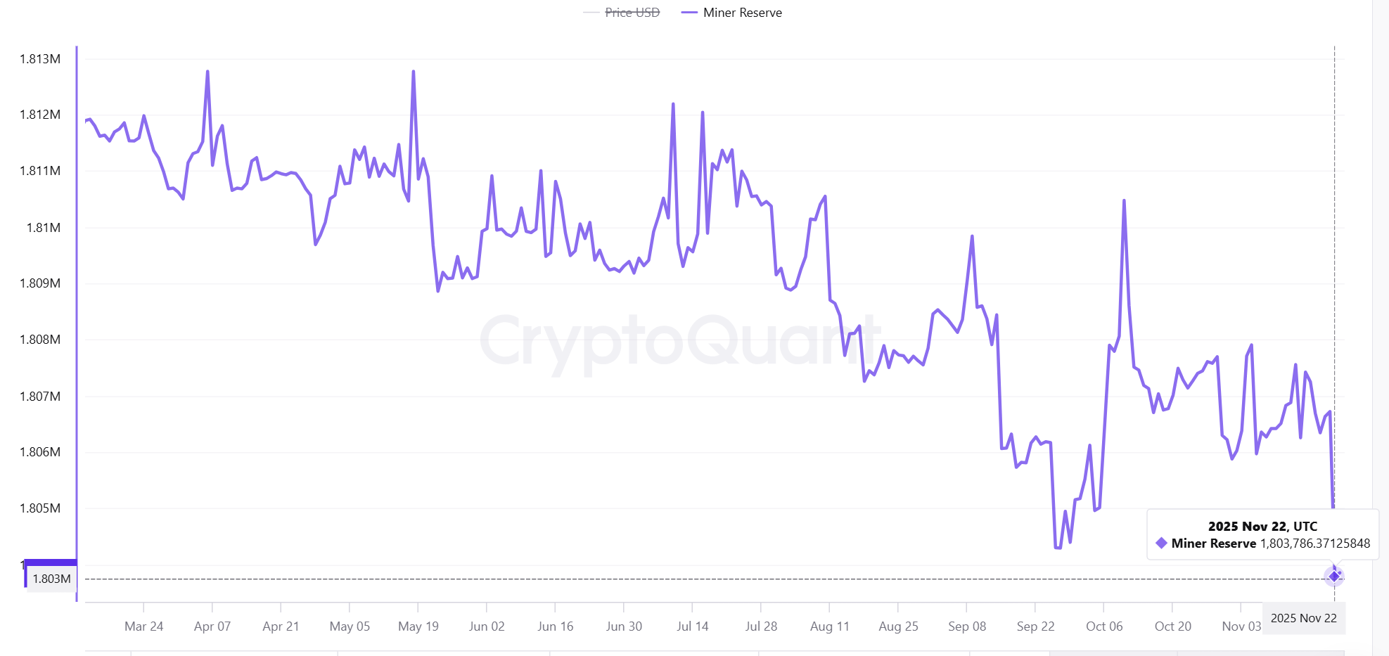This screenshot has height=656, width=1389.
Task: Click the CryptoQuant watermark in chart center
Action: [x=679, y=342]
